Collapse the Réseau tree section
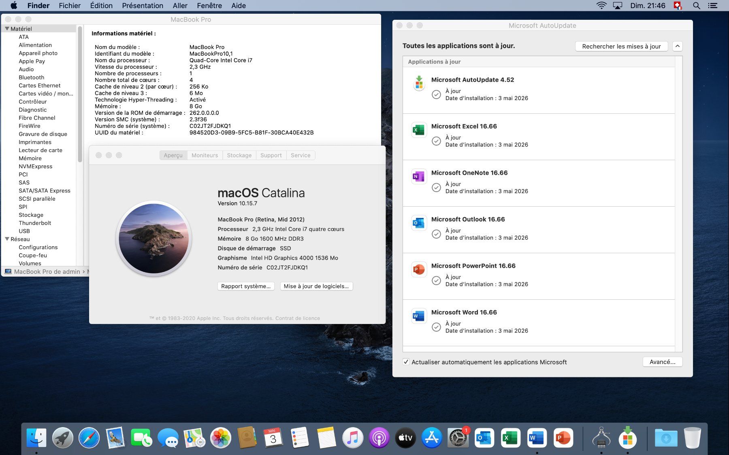 coord(7,239)
